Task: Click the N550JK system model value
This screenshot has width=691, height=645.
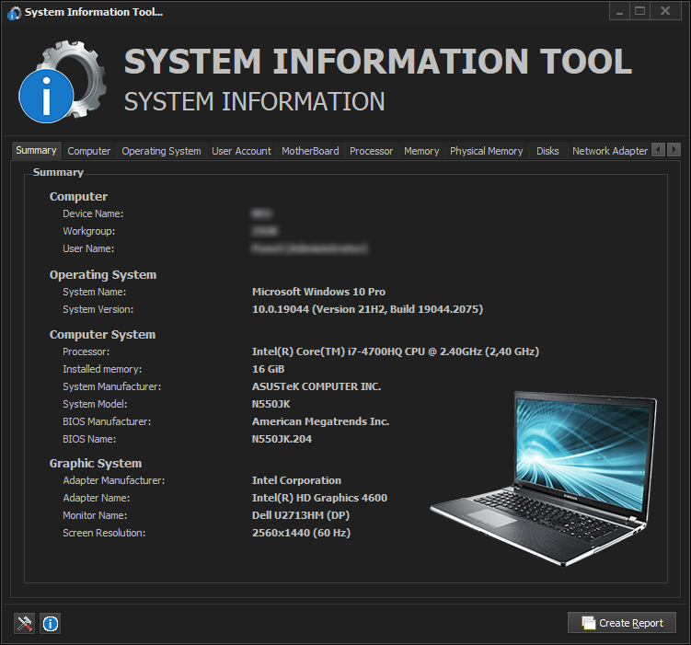Action: point(271,404)
